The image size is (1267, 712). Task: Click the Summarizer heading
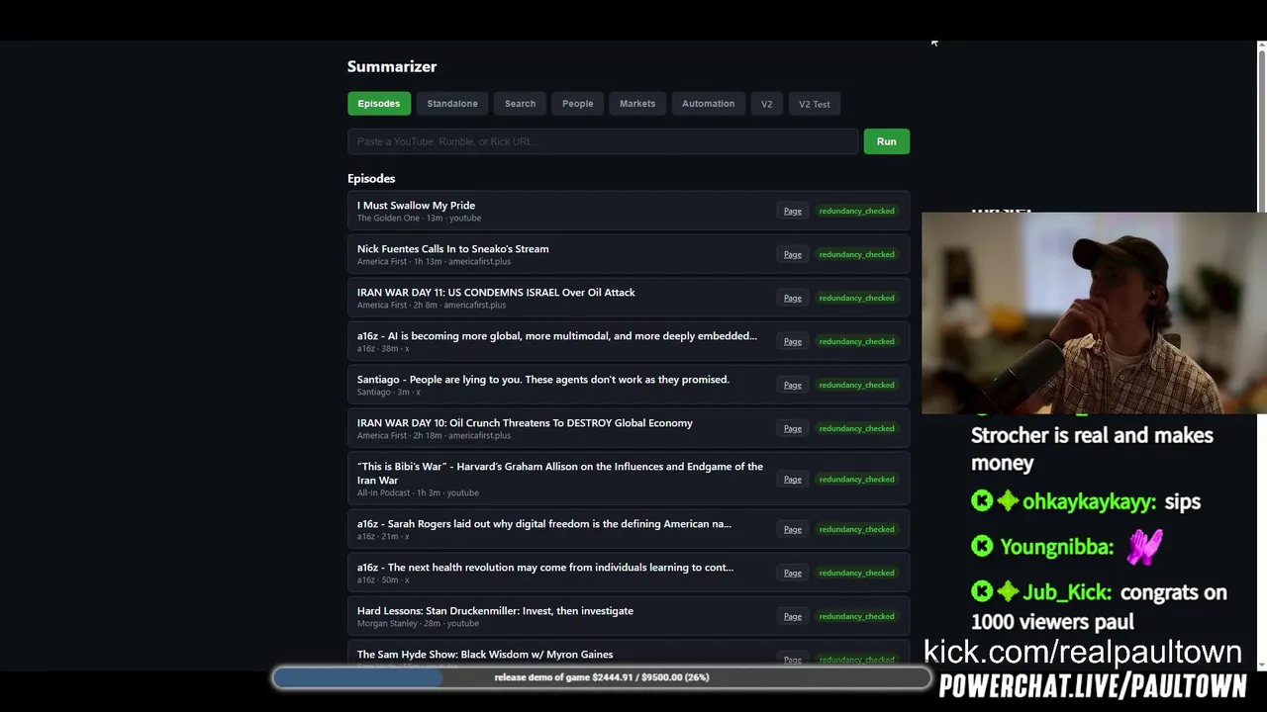click(x=392, y=66)
